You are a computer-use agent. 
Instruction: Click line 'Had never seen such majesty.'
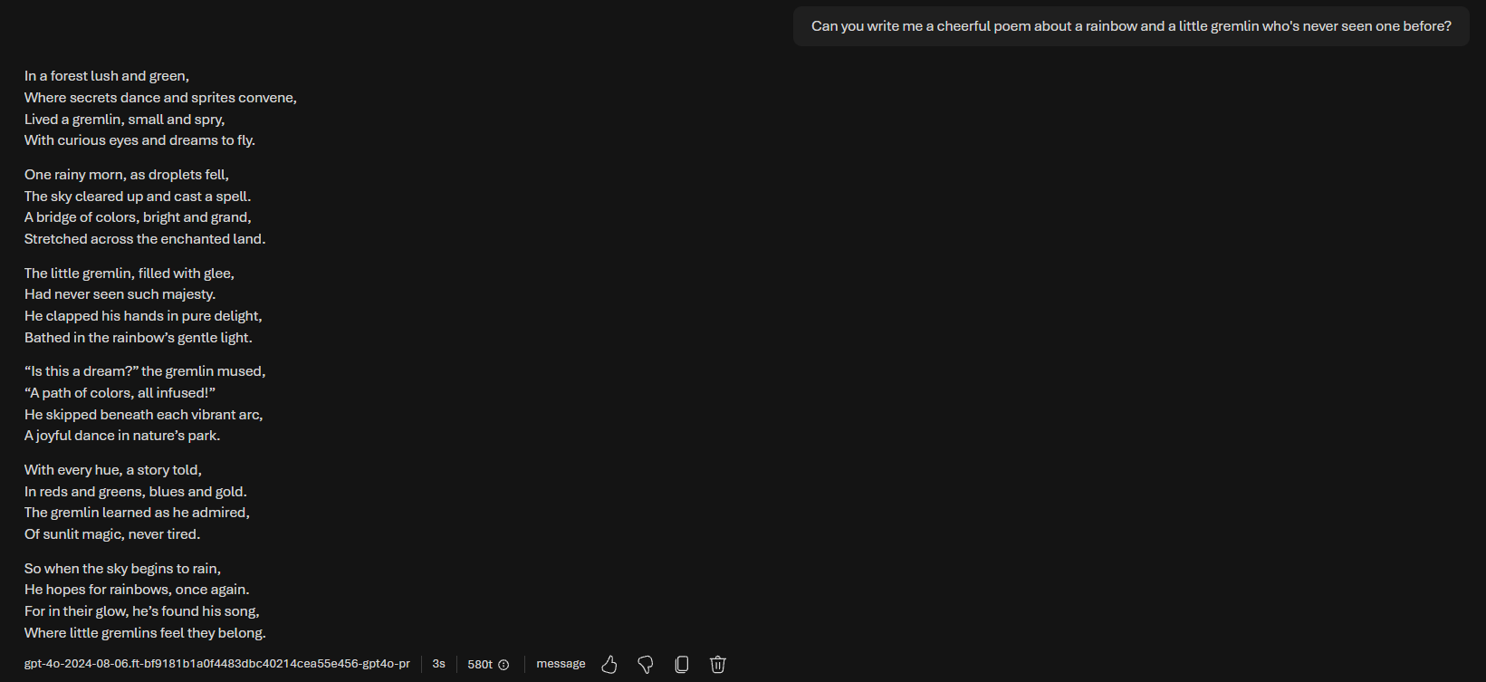[x=120, y=294]
